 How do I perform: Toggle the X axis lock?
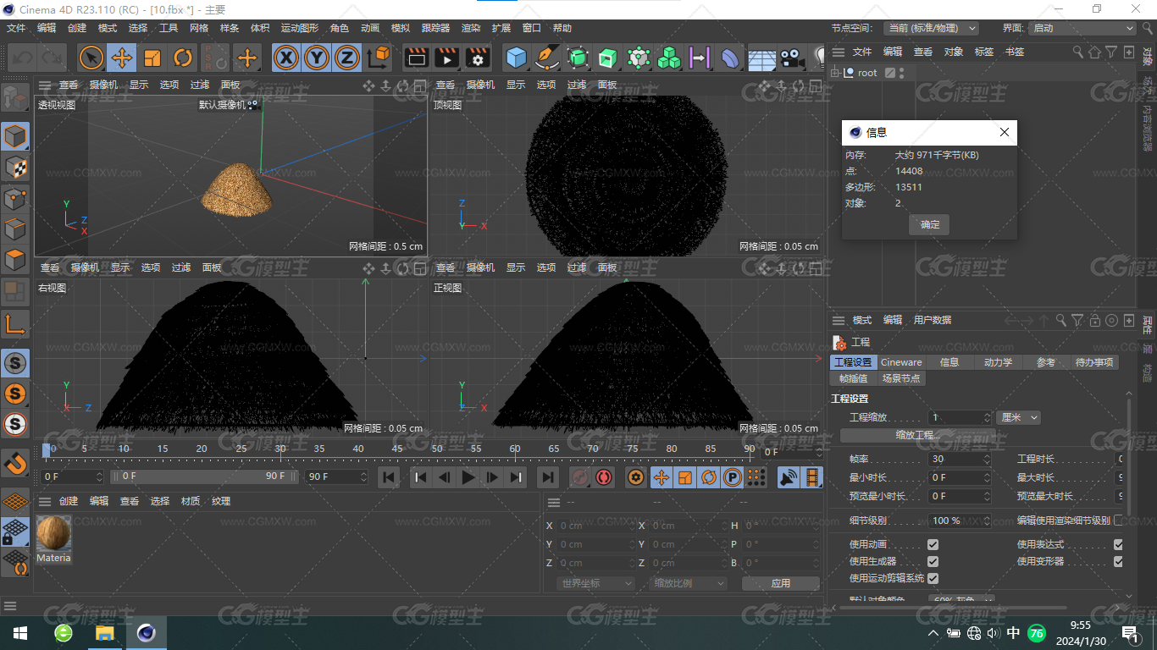(x=287, y=58)
